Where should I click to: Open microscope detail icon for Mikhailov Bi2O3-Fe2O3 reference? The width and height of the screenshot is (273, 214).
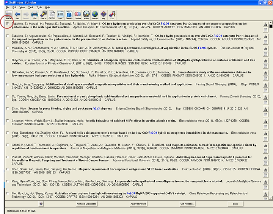pyautogui.click(x=265, y=48)
